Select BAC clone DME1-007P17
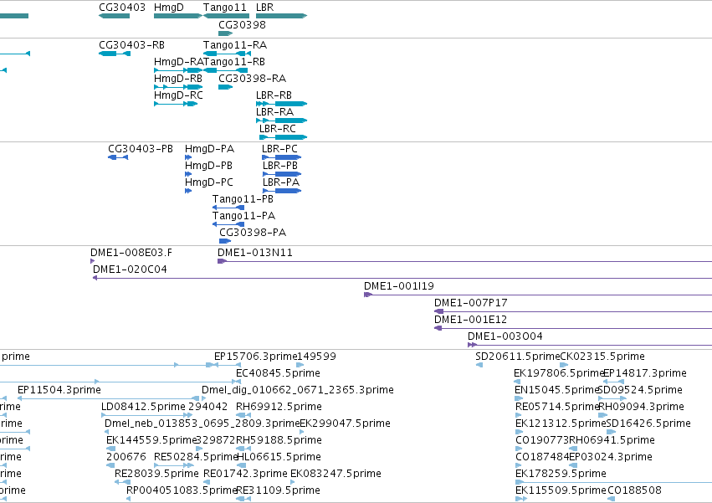Image resolution: width=712 pixels, height=503 pixels. (471, 303)
